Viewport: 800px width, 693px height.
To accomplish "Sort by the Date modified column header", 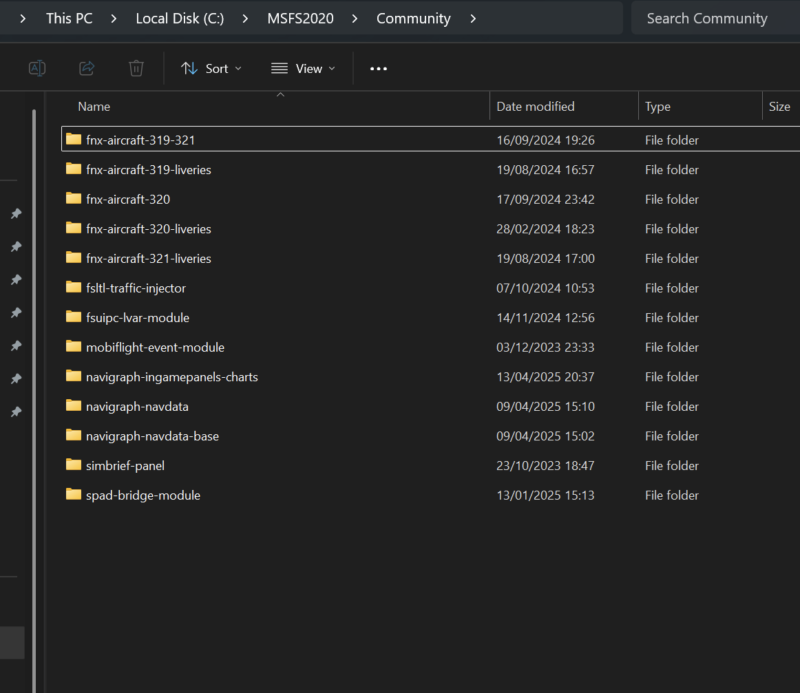I will 535,107.
